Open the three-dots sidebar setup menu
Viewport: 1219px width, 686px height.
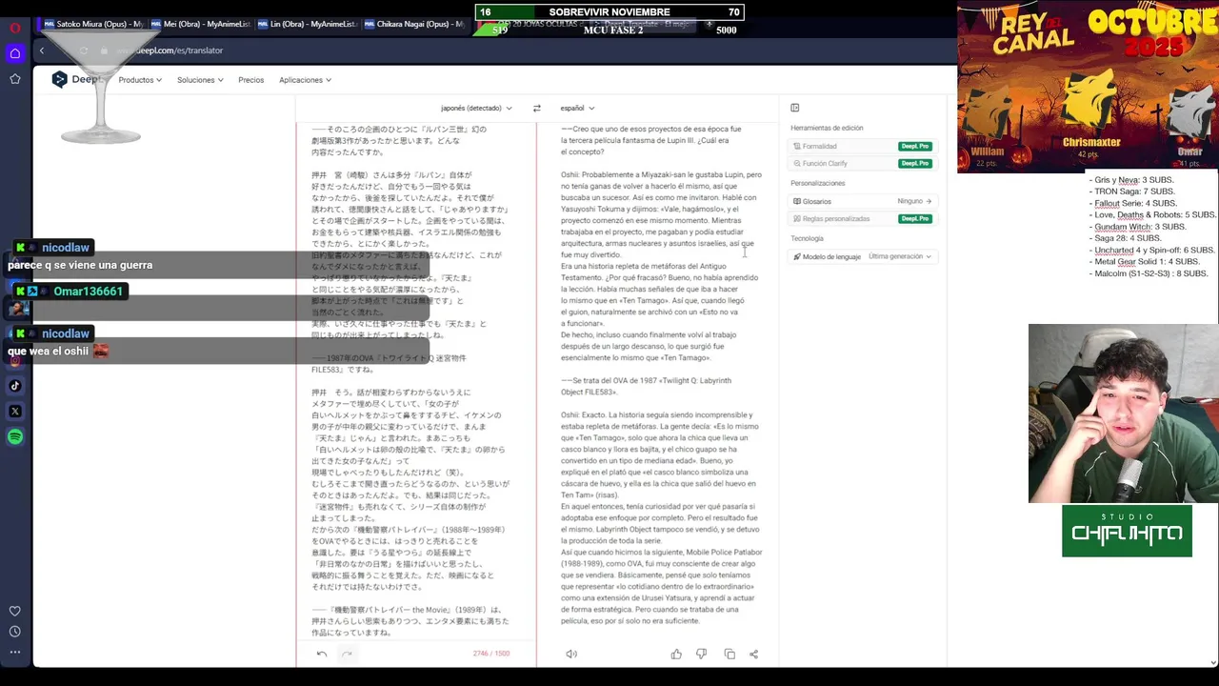point(14,653)
